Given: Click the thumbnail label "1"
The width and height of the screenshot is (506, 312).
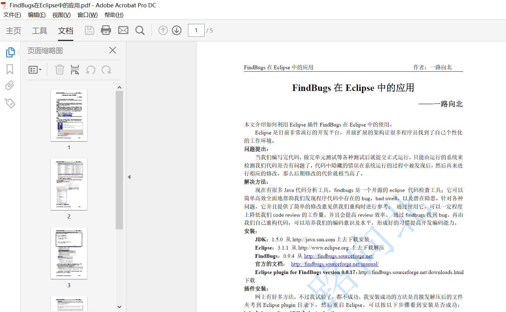Looking at the screenshot, I should [69, 148].
